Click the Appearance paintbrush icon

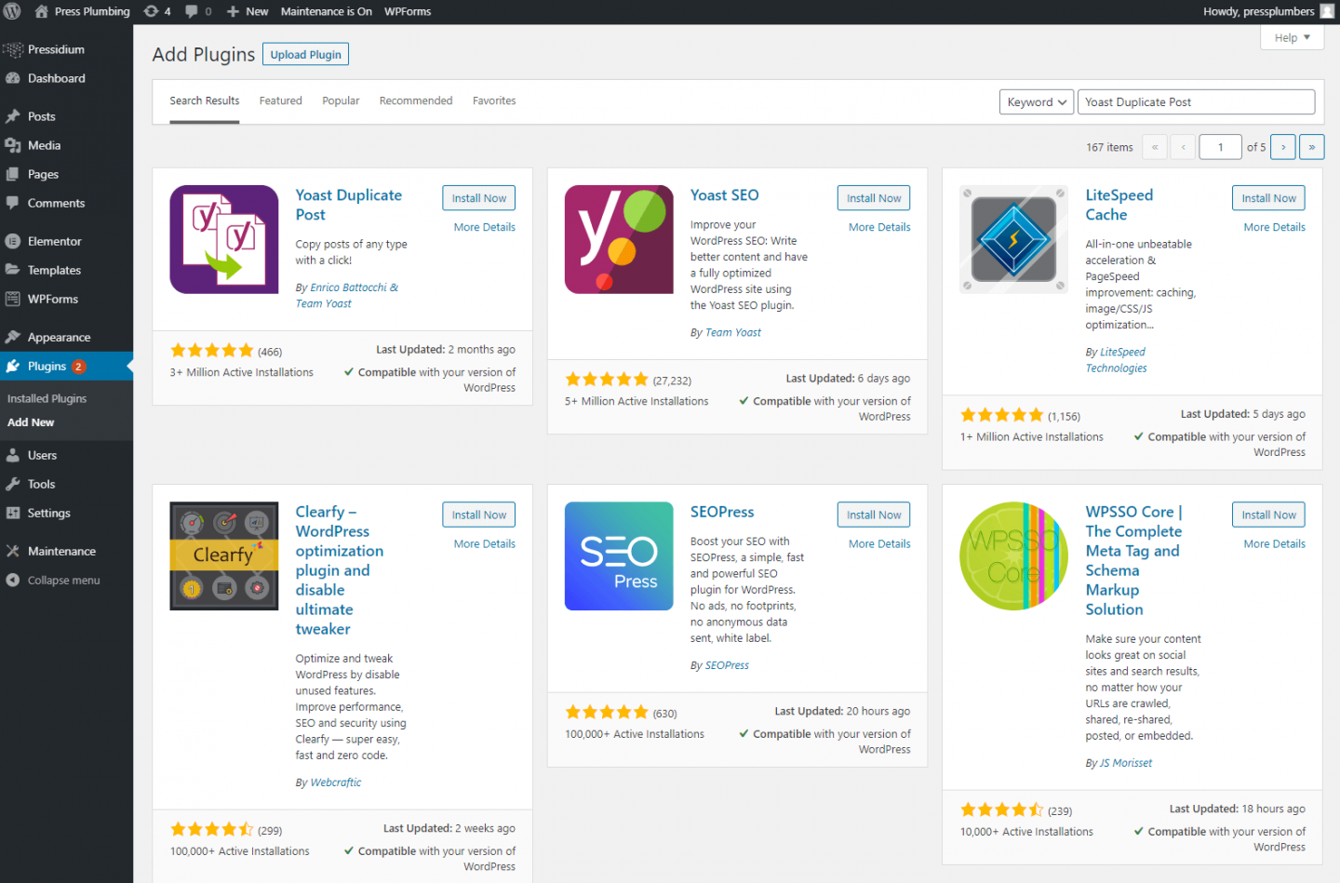pos(13,337)
